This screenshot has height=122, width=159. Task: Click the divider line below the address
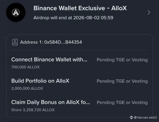tap(80, 50)
